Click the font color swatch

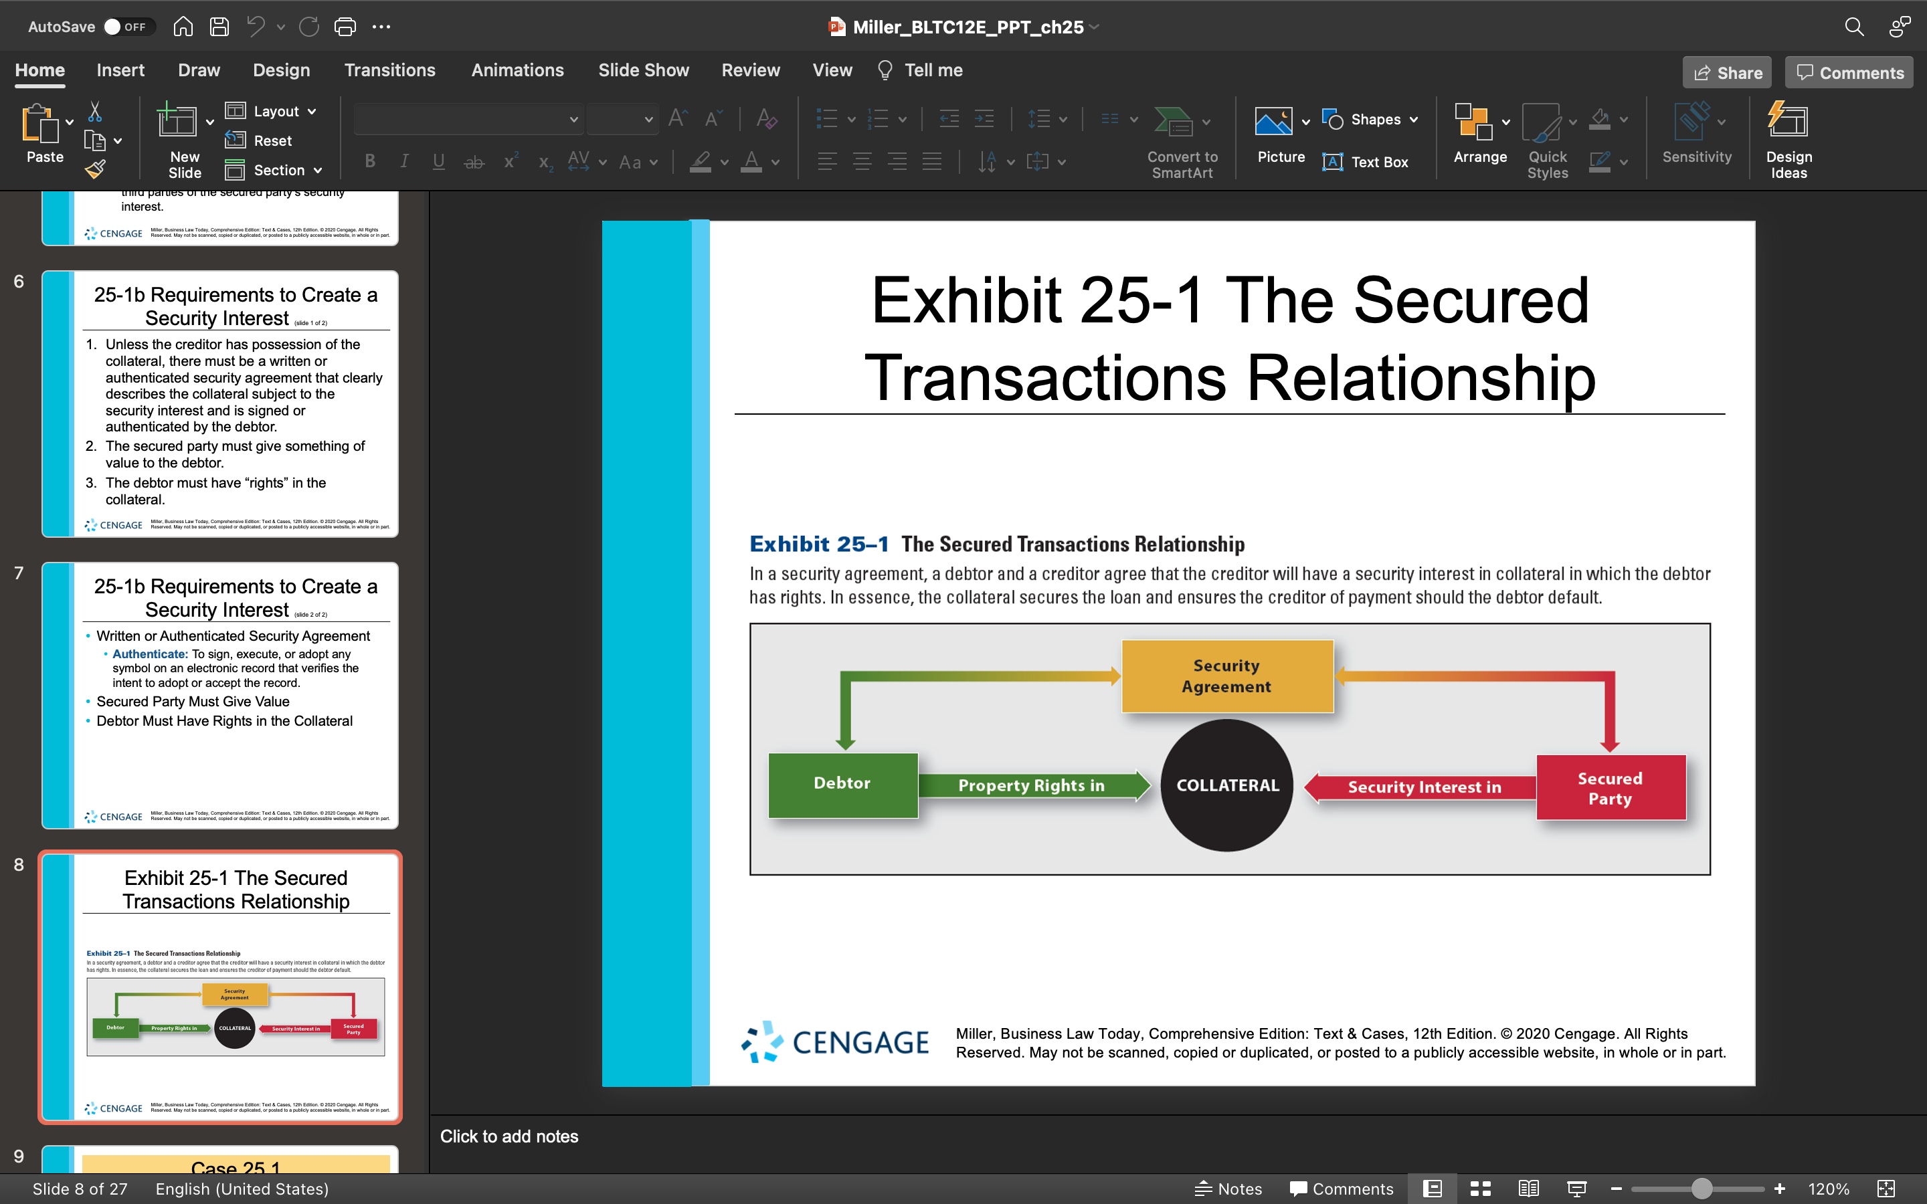coord(751,162)
